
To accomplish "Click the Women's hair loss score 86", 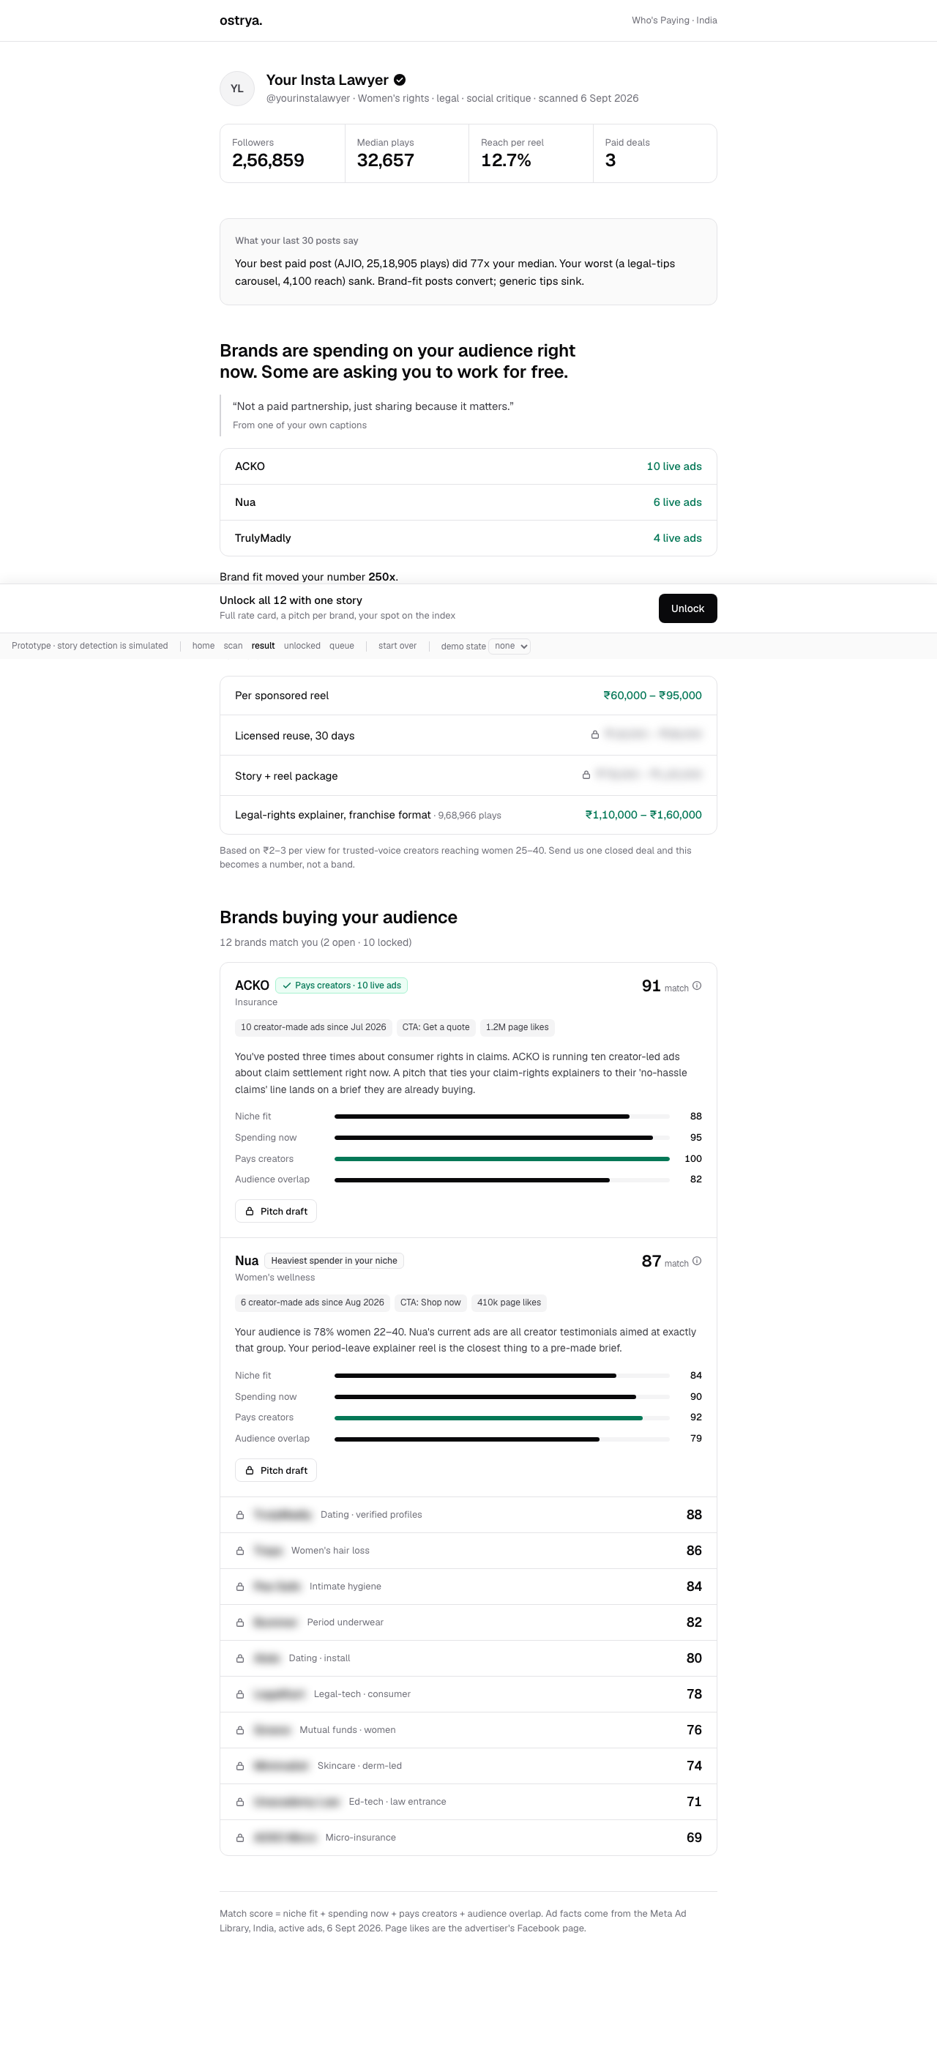I will pyautogui.click(x=694, y=1551).
